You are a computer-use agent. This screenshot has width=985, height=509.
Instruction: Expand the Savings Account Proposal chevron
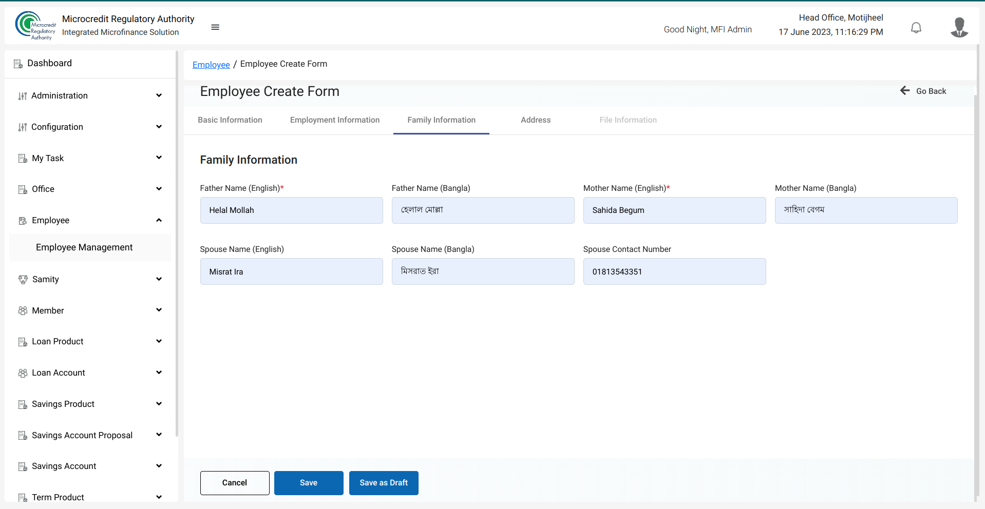click(159, 435)
